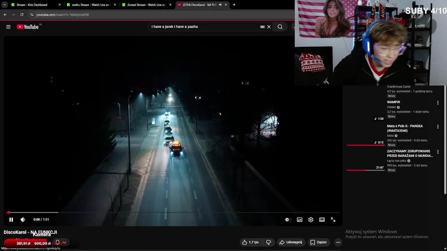Close the 2xmazi Stream tab

(x=170, y=5)
